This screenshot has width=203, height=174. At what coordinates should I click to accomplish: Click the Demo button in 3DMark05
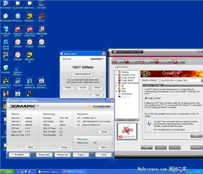(x=104, y=155)
